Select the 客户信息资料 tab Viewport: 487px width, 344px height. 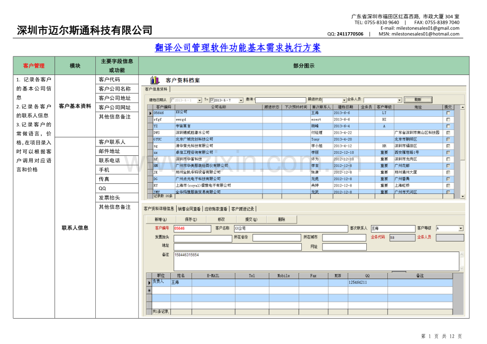pos(156,89)
